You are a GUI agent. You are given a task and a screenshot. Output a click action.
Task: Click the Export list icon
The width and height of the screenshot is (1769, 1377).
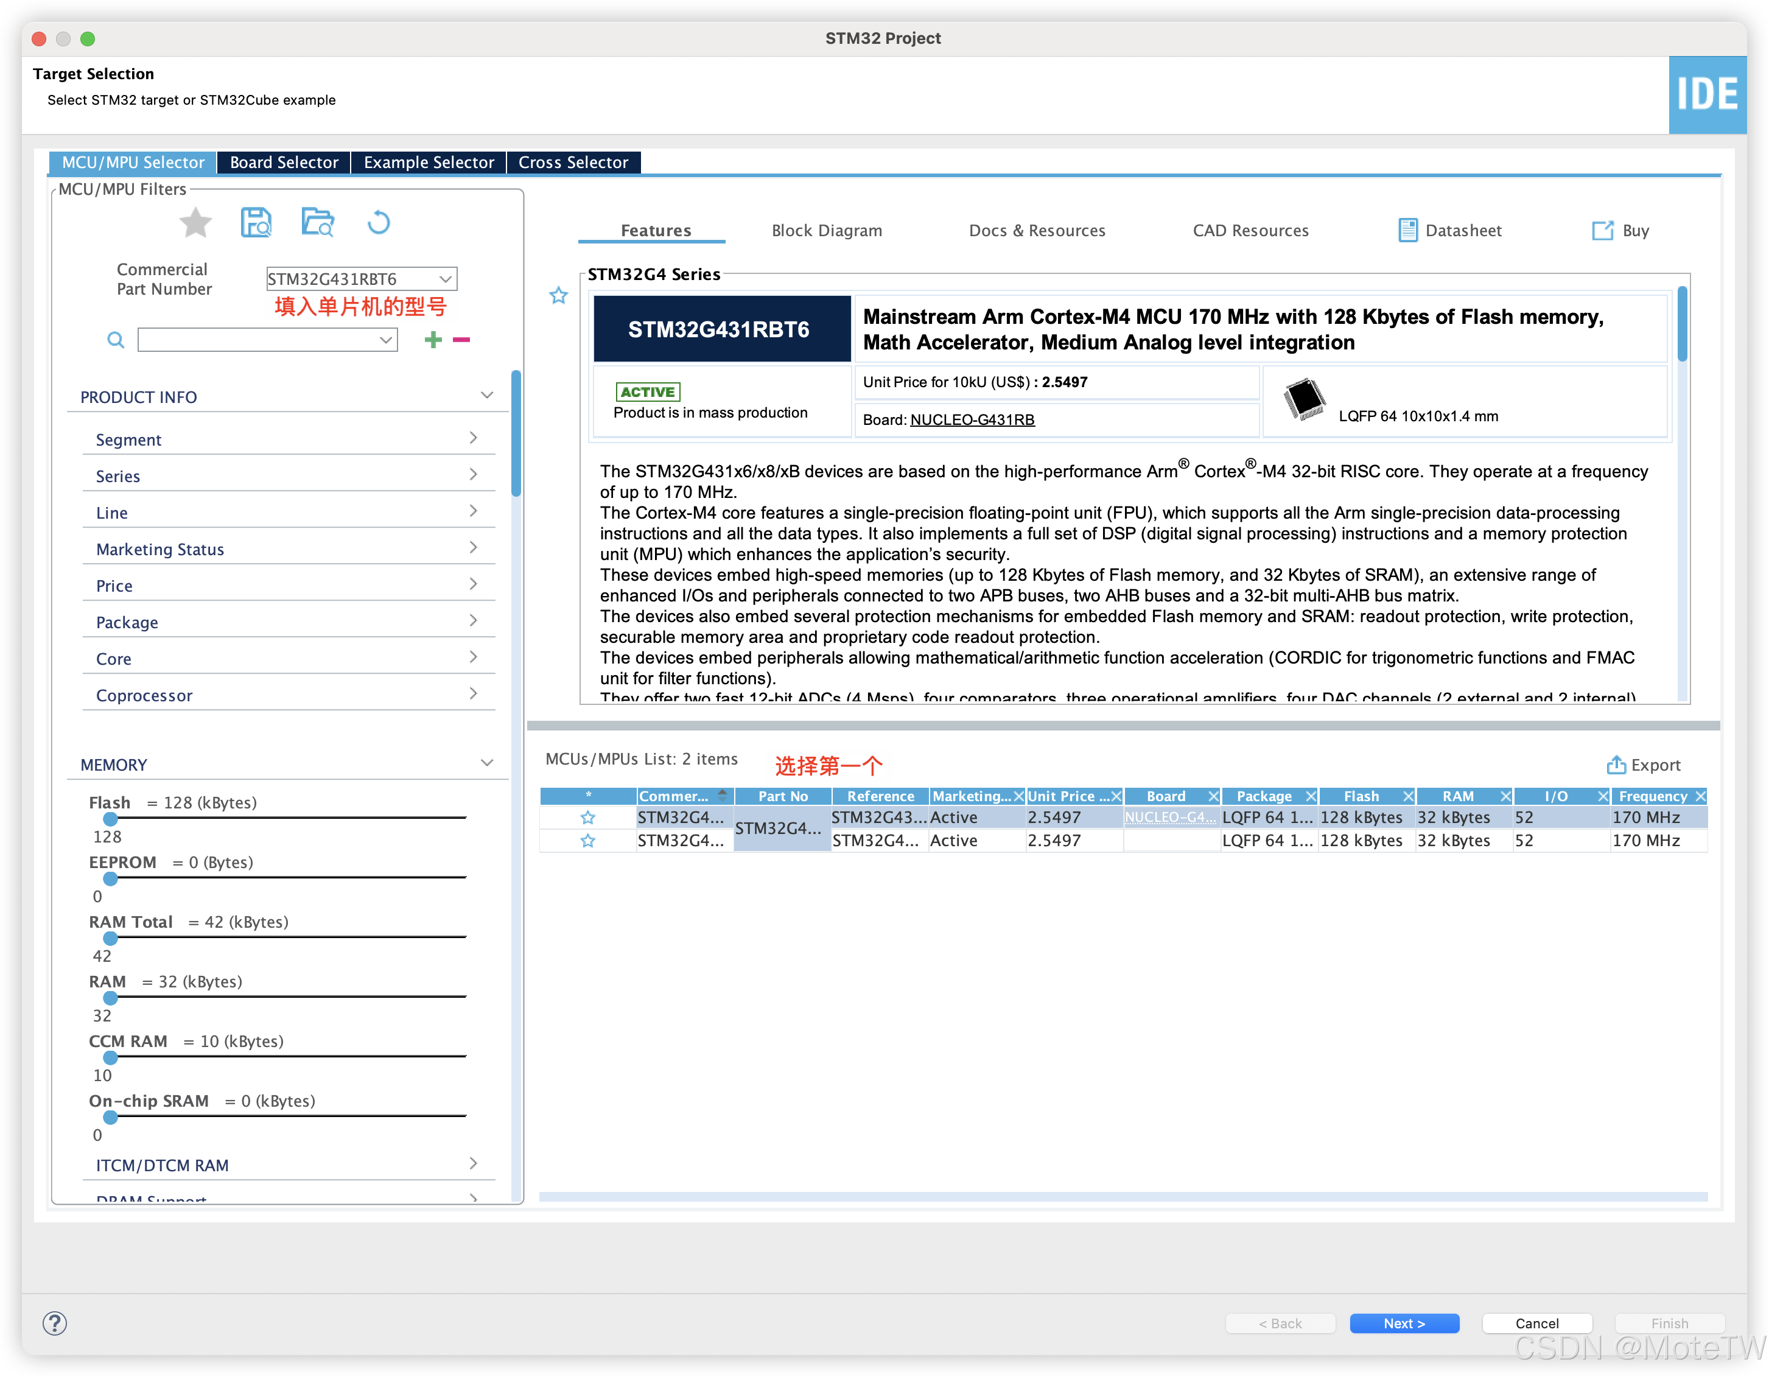(1616, 765)
